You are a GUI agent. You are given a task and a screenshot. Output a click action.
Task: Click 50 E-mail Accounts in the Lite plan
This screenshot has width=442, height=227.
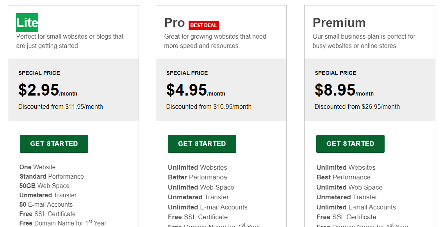pyautogui.click(x=46, y=205)
